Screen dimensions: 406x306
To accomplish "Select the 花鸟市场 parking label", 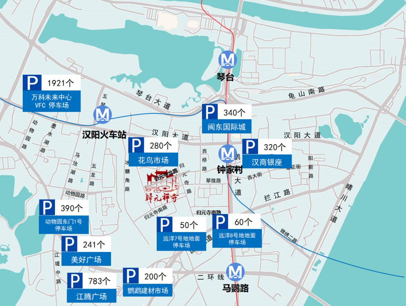I will 153,160.
